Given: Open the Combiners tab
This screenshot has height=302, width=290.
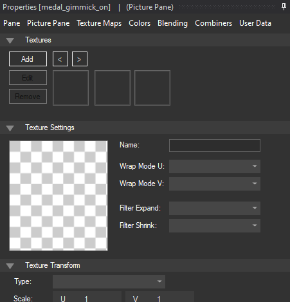Looking at the screenshot, I should point(213,23).
